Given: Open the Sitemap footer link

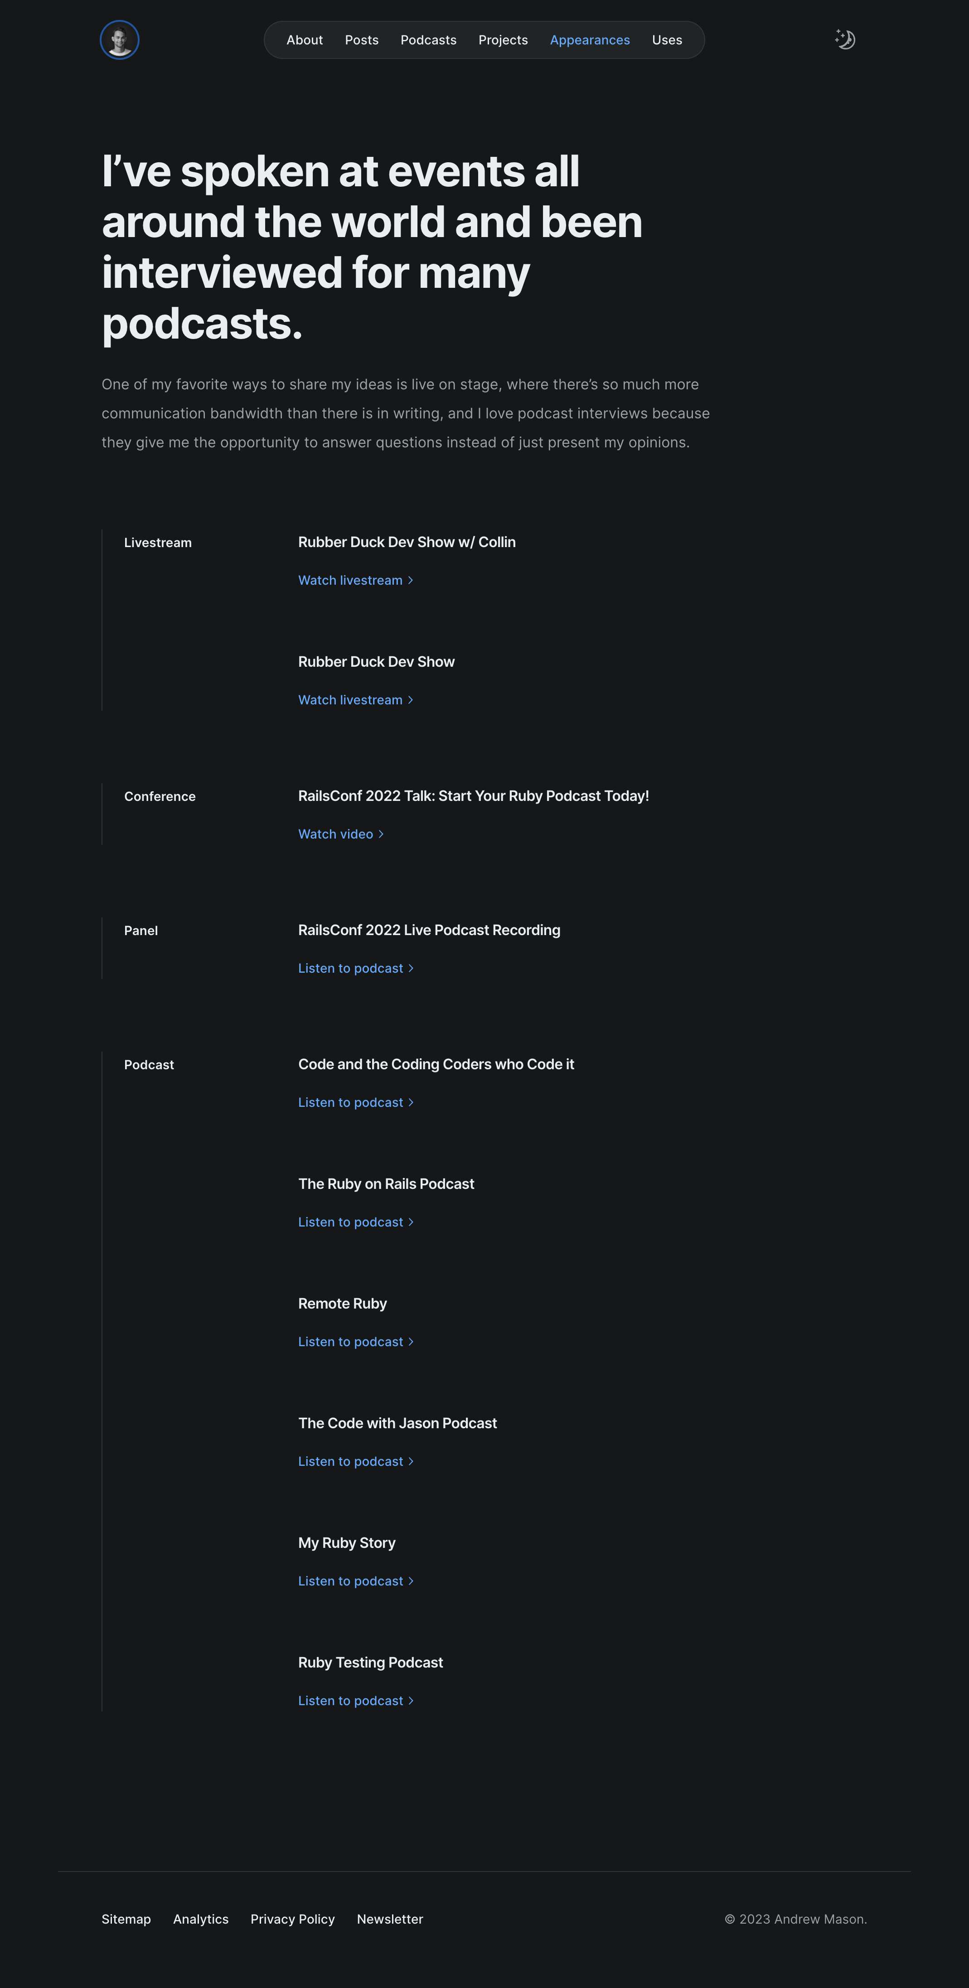Looking at the screenshot, I should click(126, 1919).
